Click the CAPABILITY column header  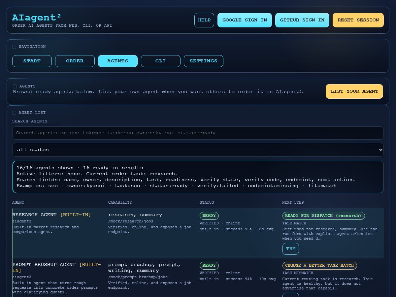tap(120, 202)
